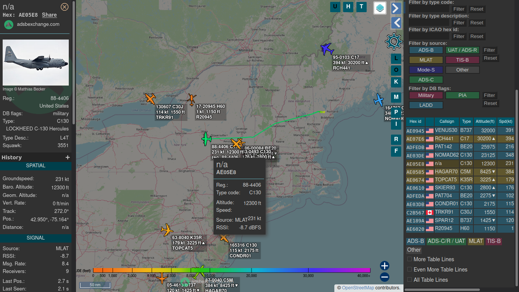Click the settings gear icon
This screenshot has height=292, width=519.
point(394,41)
